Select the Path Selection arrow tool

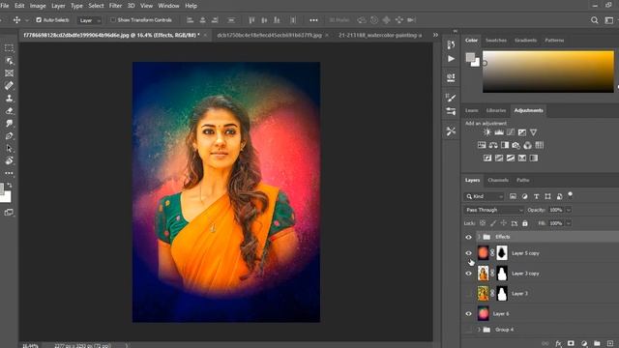[9, 148]
